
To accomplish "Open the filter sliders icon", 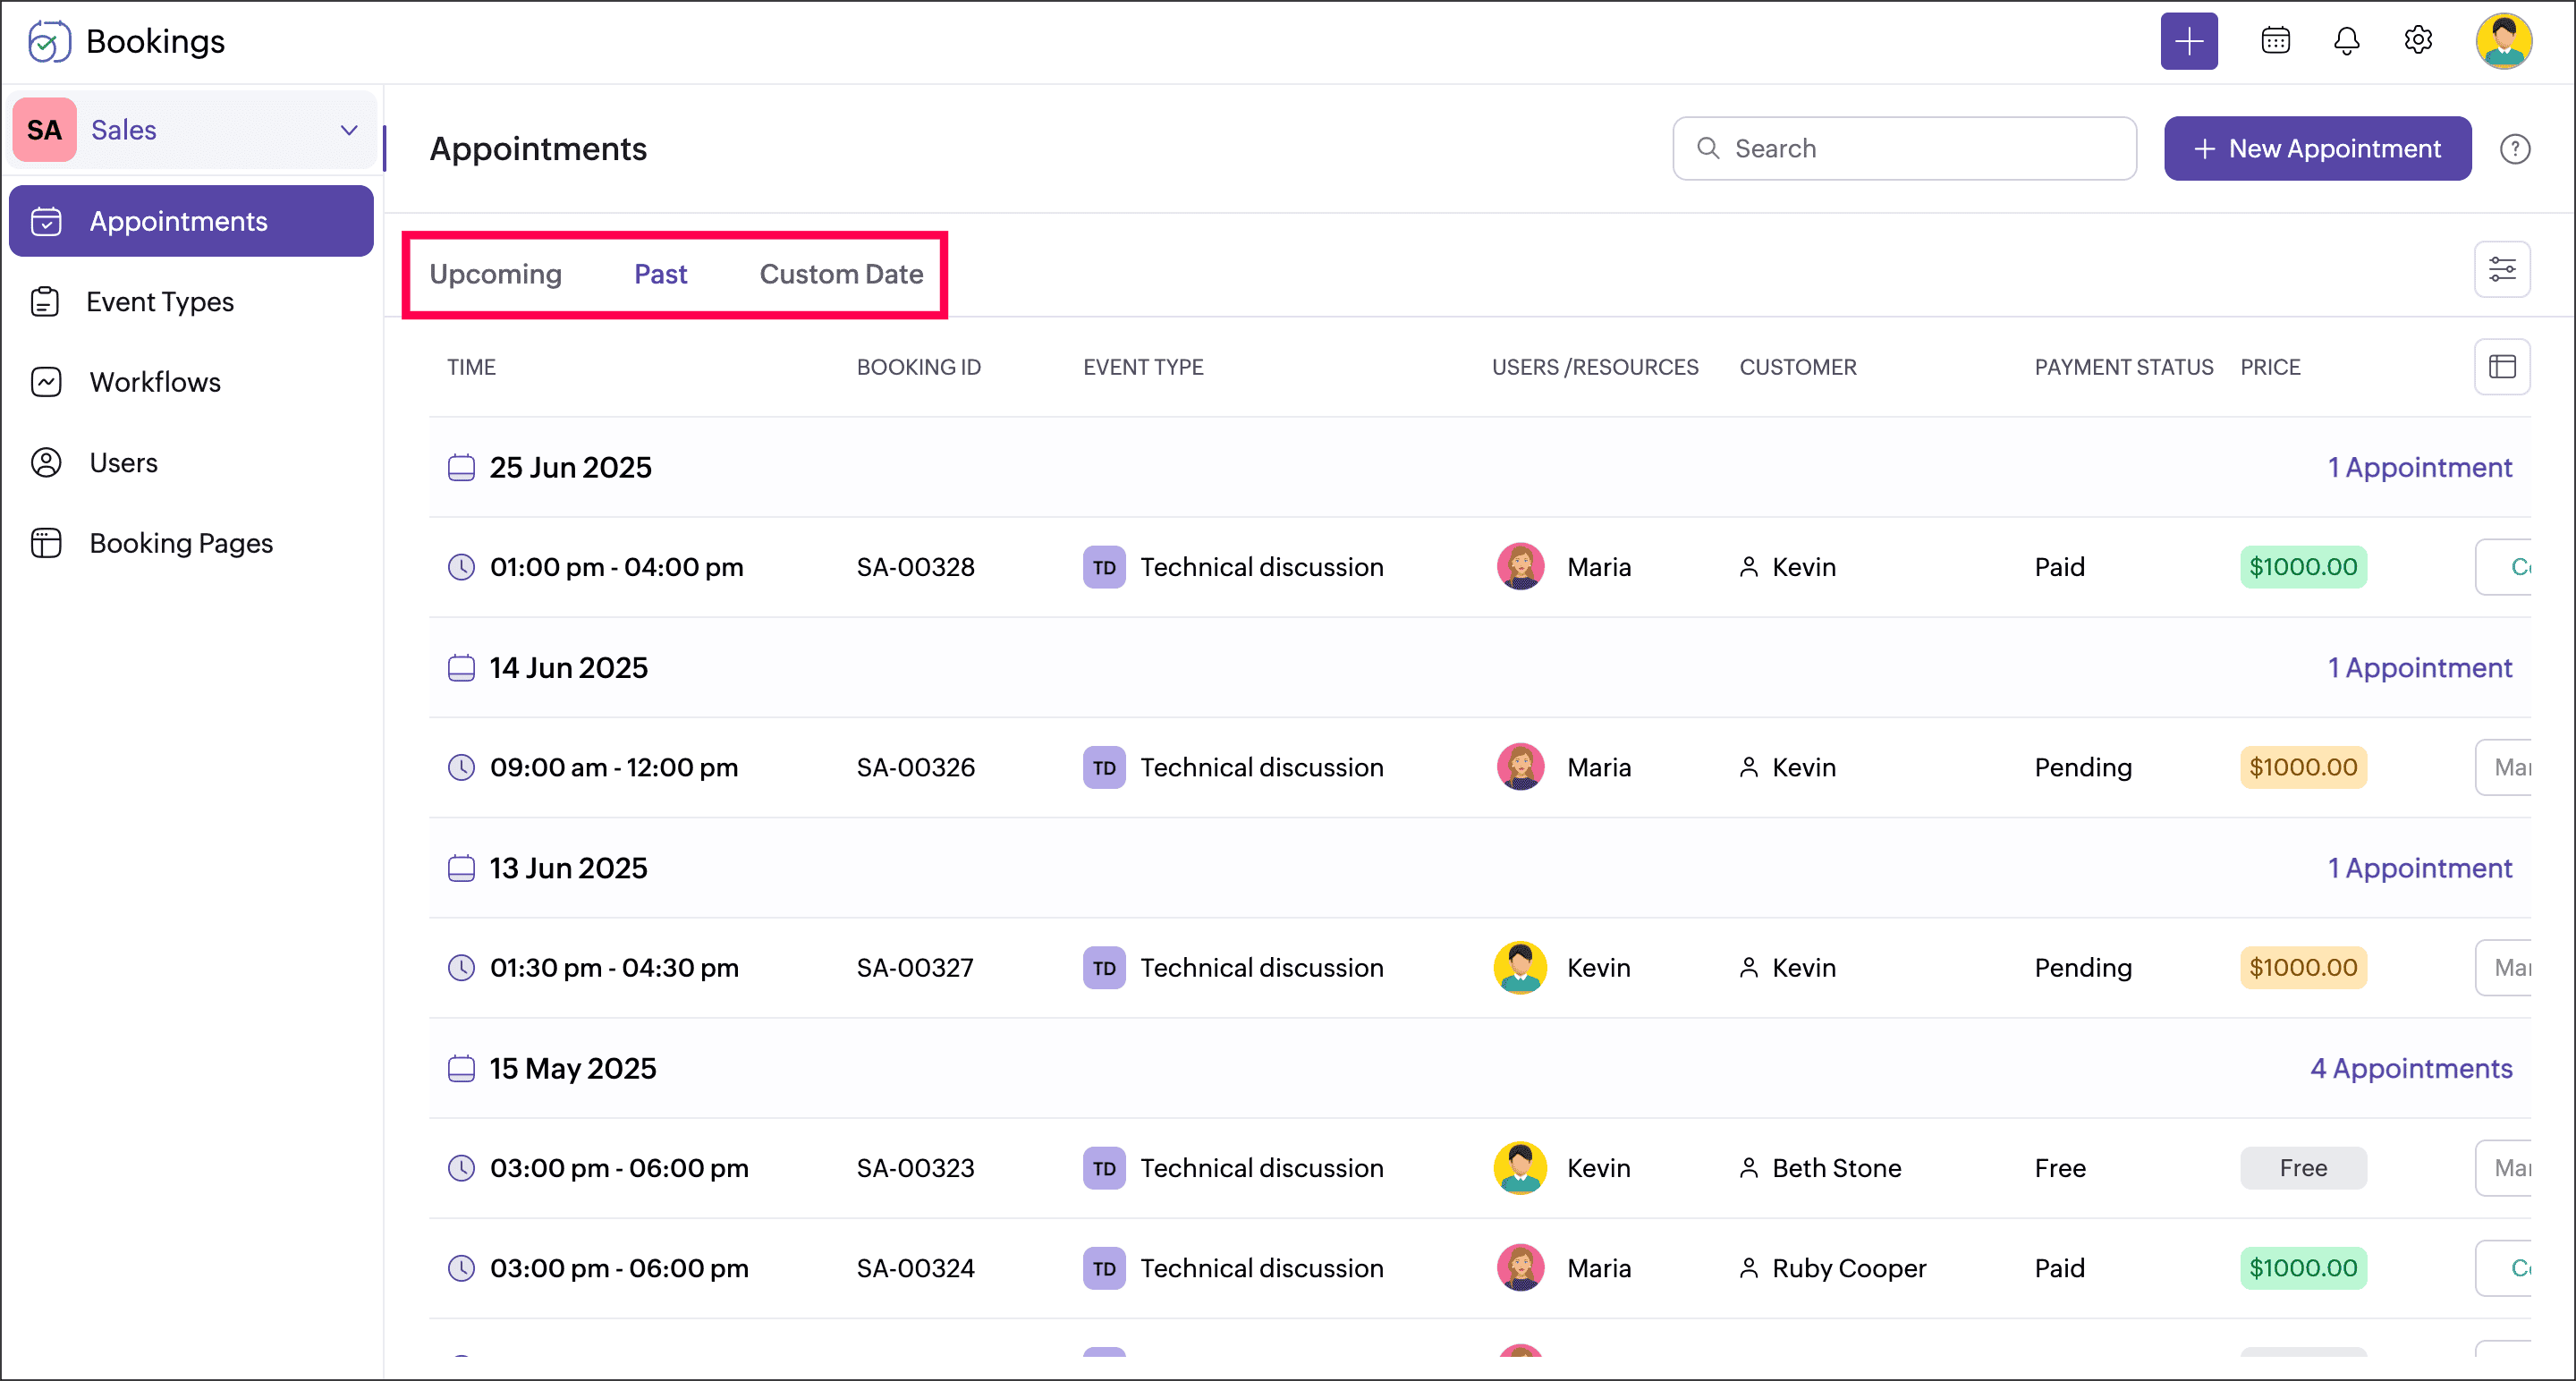I will 2501,269.
